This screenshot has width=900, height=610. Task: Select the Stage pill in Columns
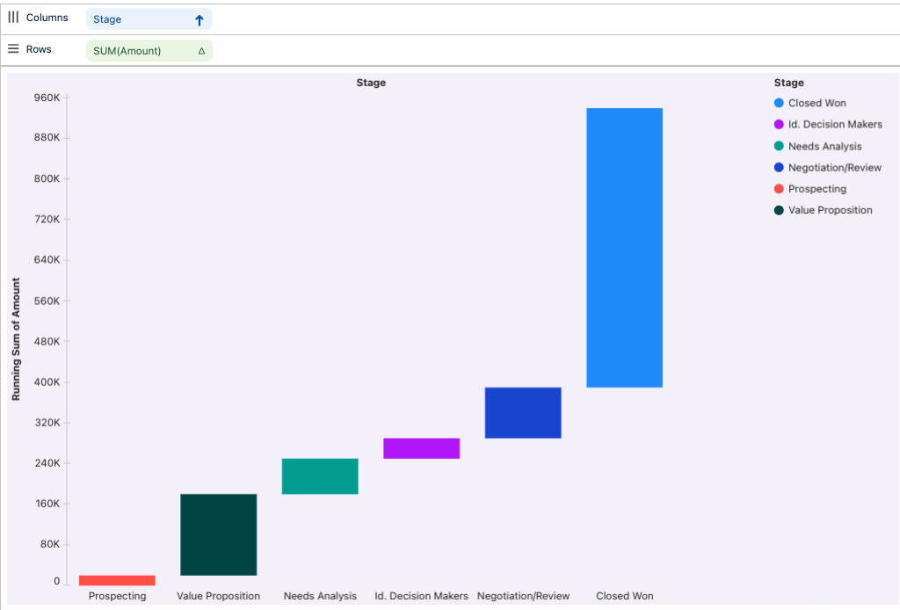pyautogui.click(x=149, y=19)
